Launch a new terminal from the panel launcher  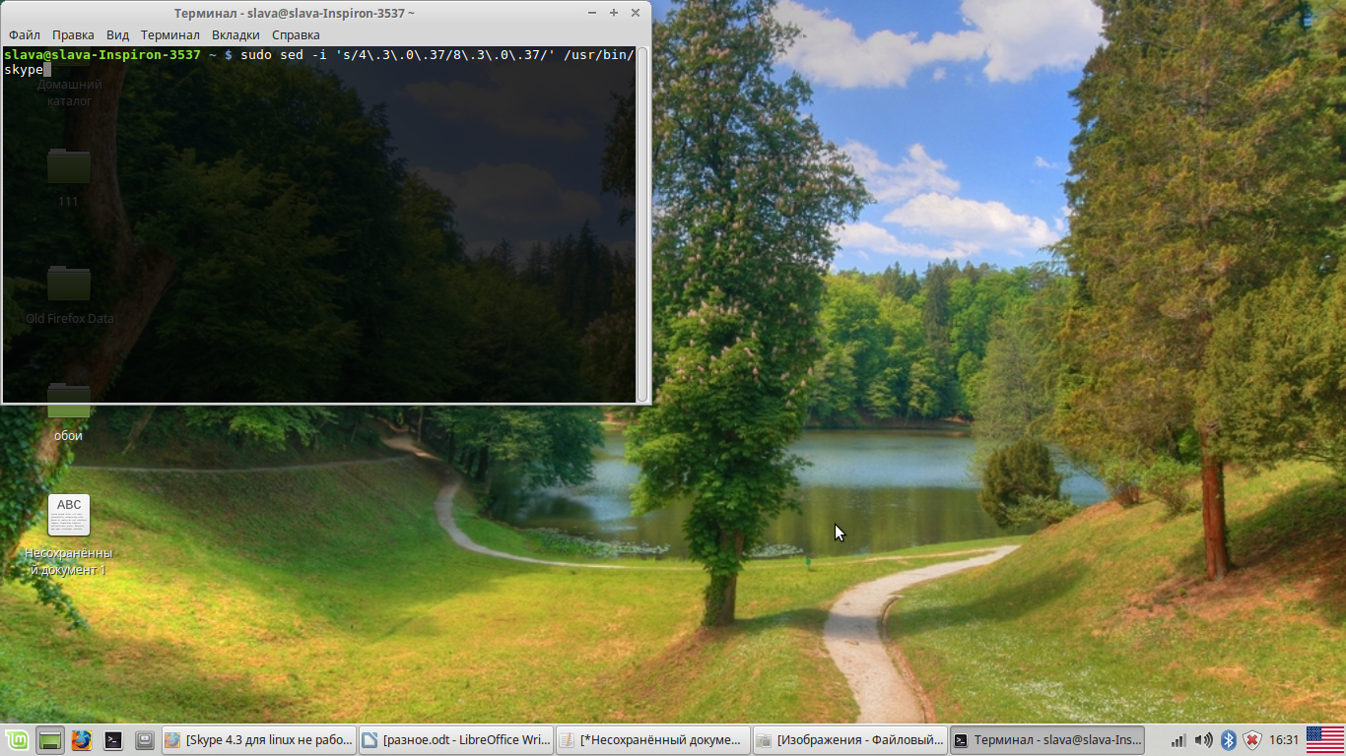[x=113, y=739]
